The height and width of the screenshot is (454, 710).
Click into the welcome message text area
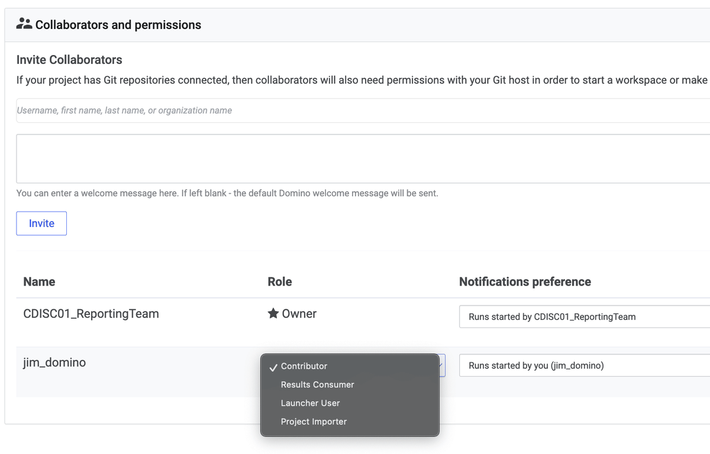click(355, 158)
